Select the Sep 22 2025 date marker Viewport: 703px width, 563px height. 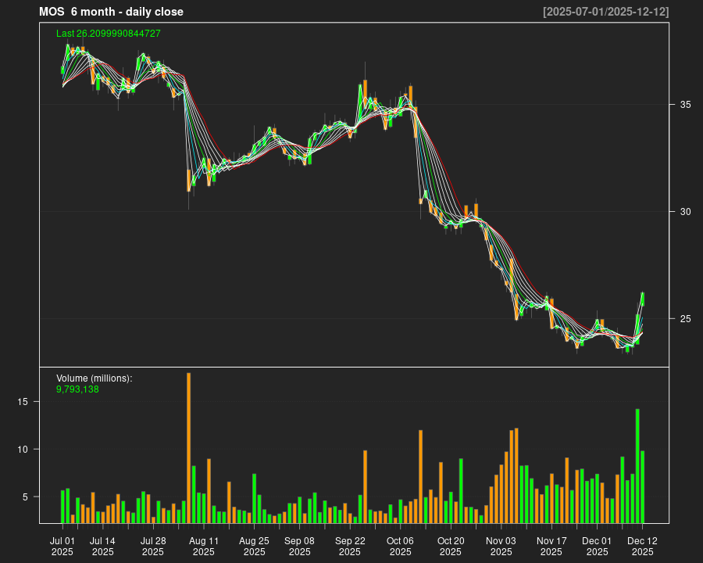[x=350, y=546]
